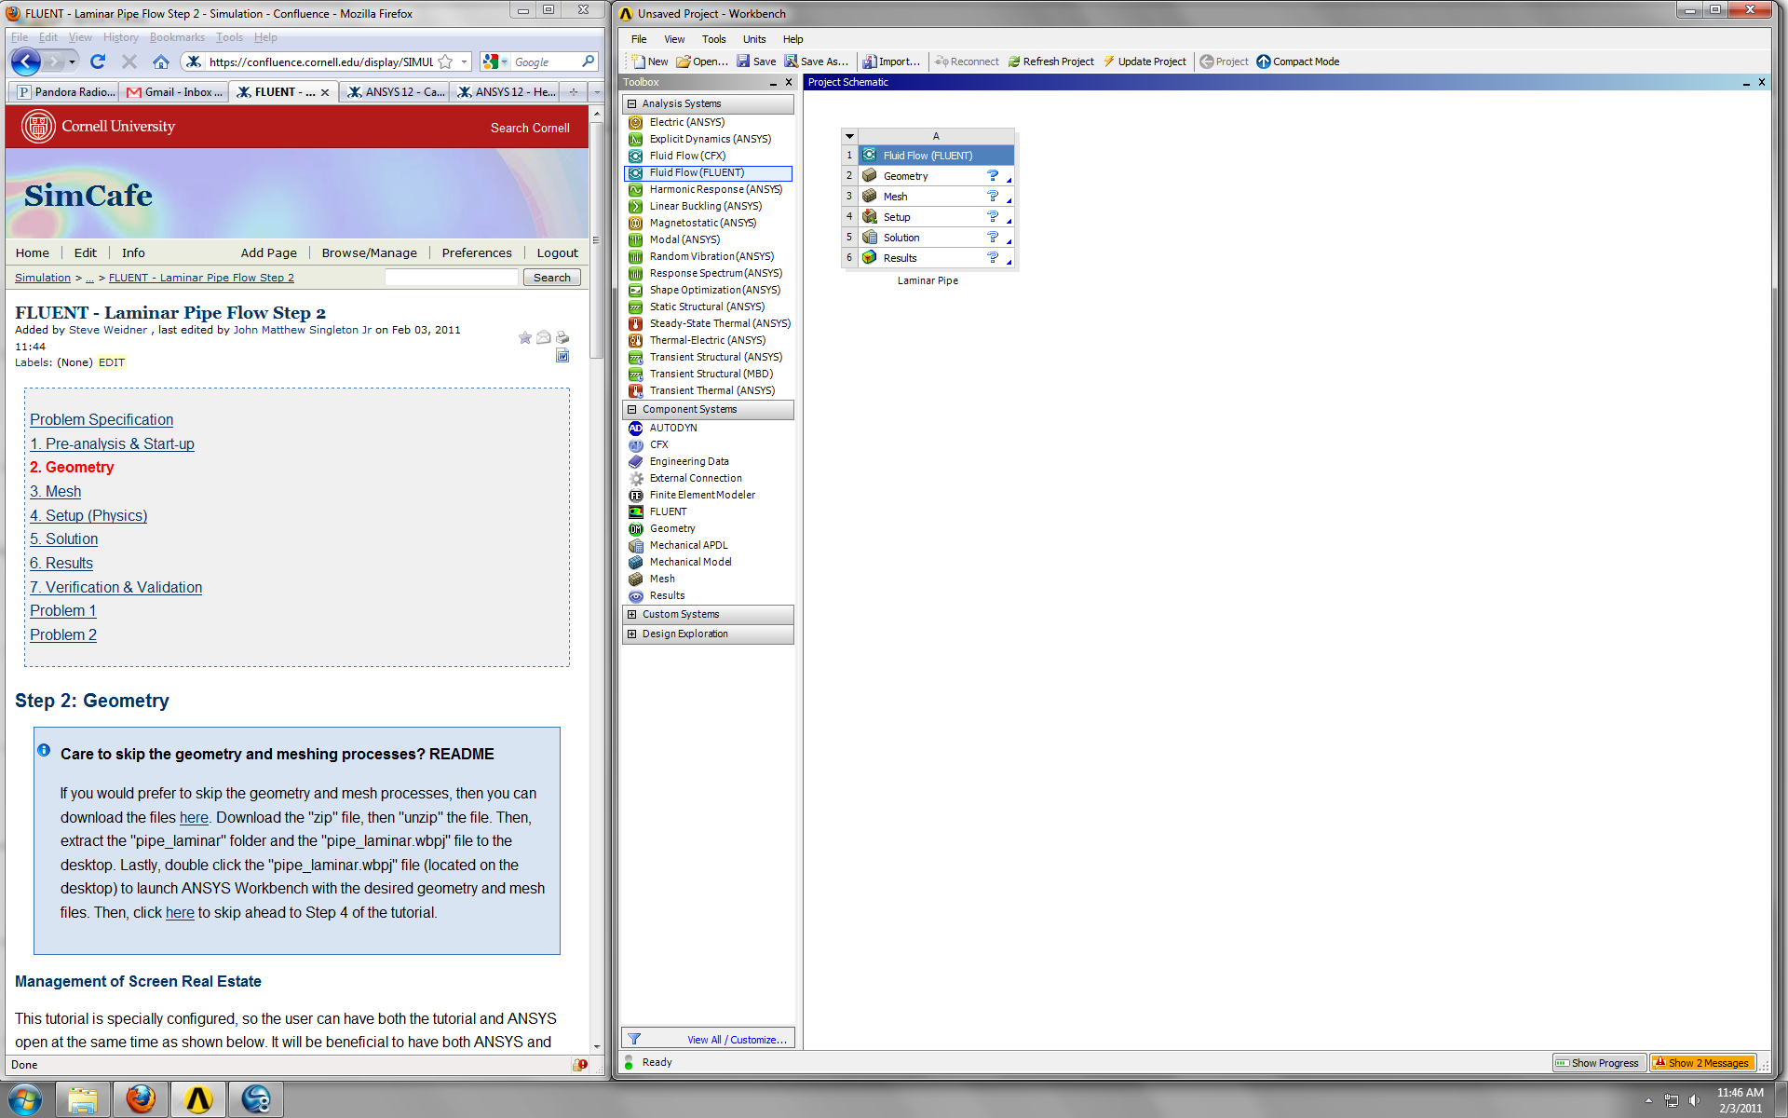Click the New project toolbar icon
Screen dimensions: 1788x1118
point(639,61)
